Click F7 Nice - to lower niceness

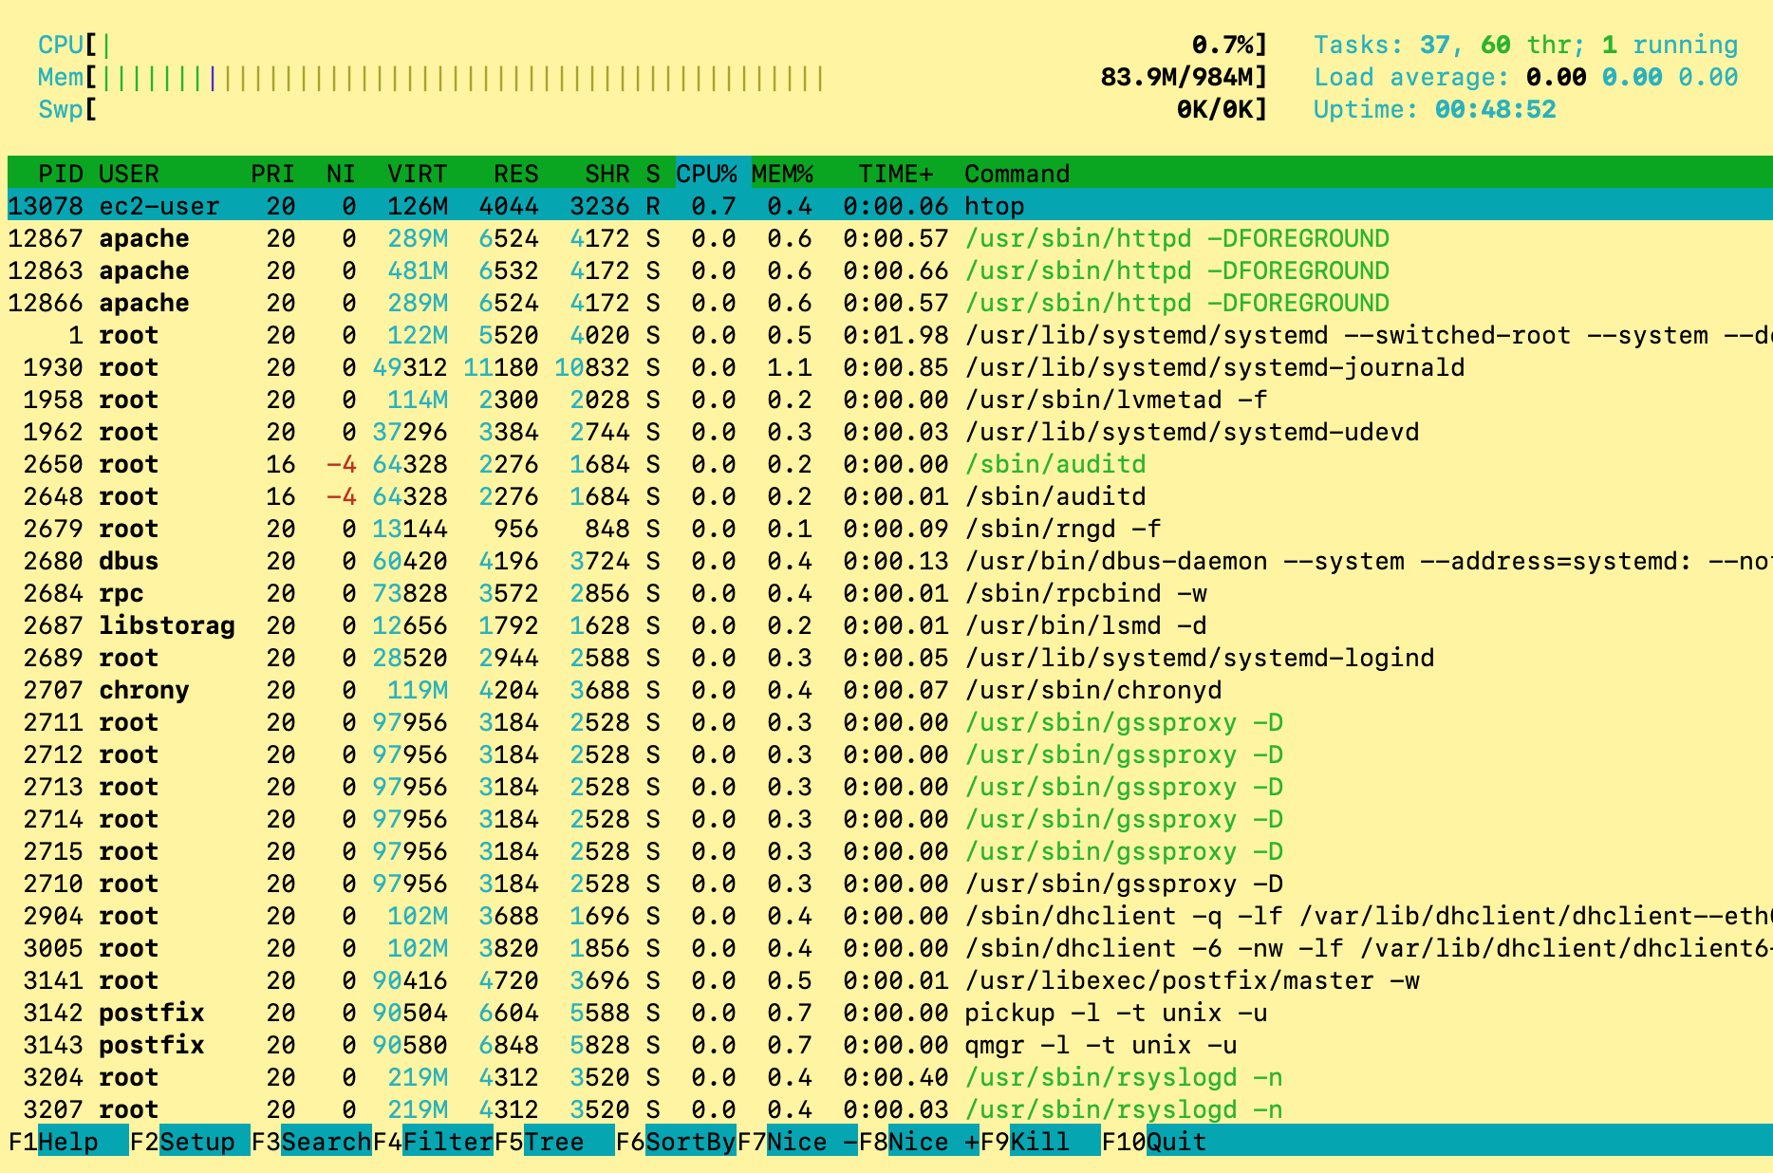pos(797,1141)
